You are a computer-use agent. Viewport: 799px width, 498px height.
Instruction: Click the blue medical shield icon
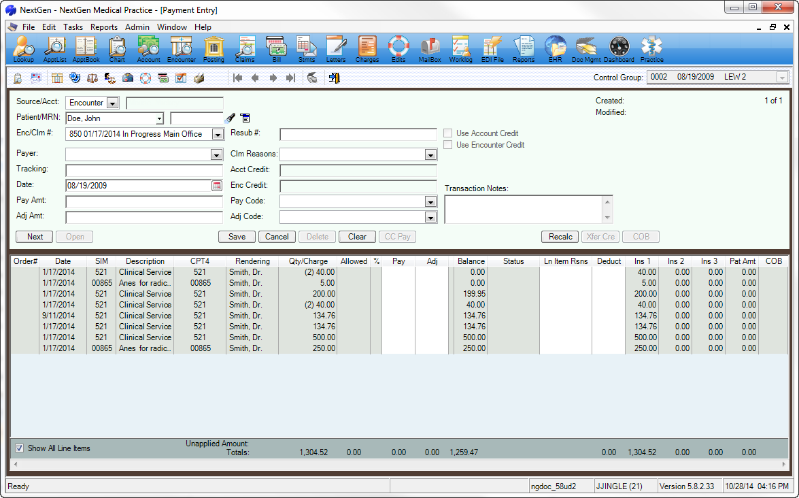[x=75, y=78]
